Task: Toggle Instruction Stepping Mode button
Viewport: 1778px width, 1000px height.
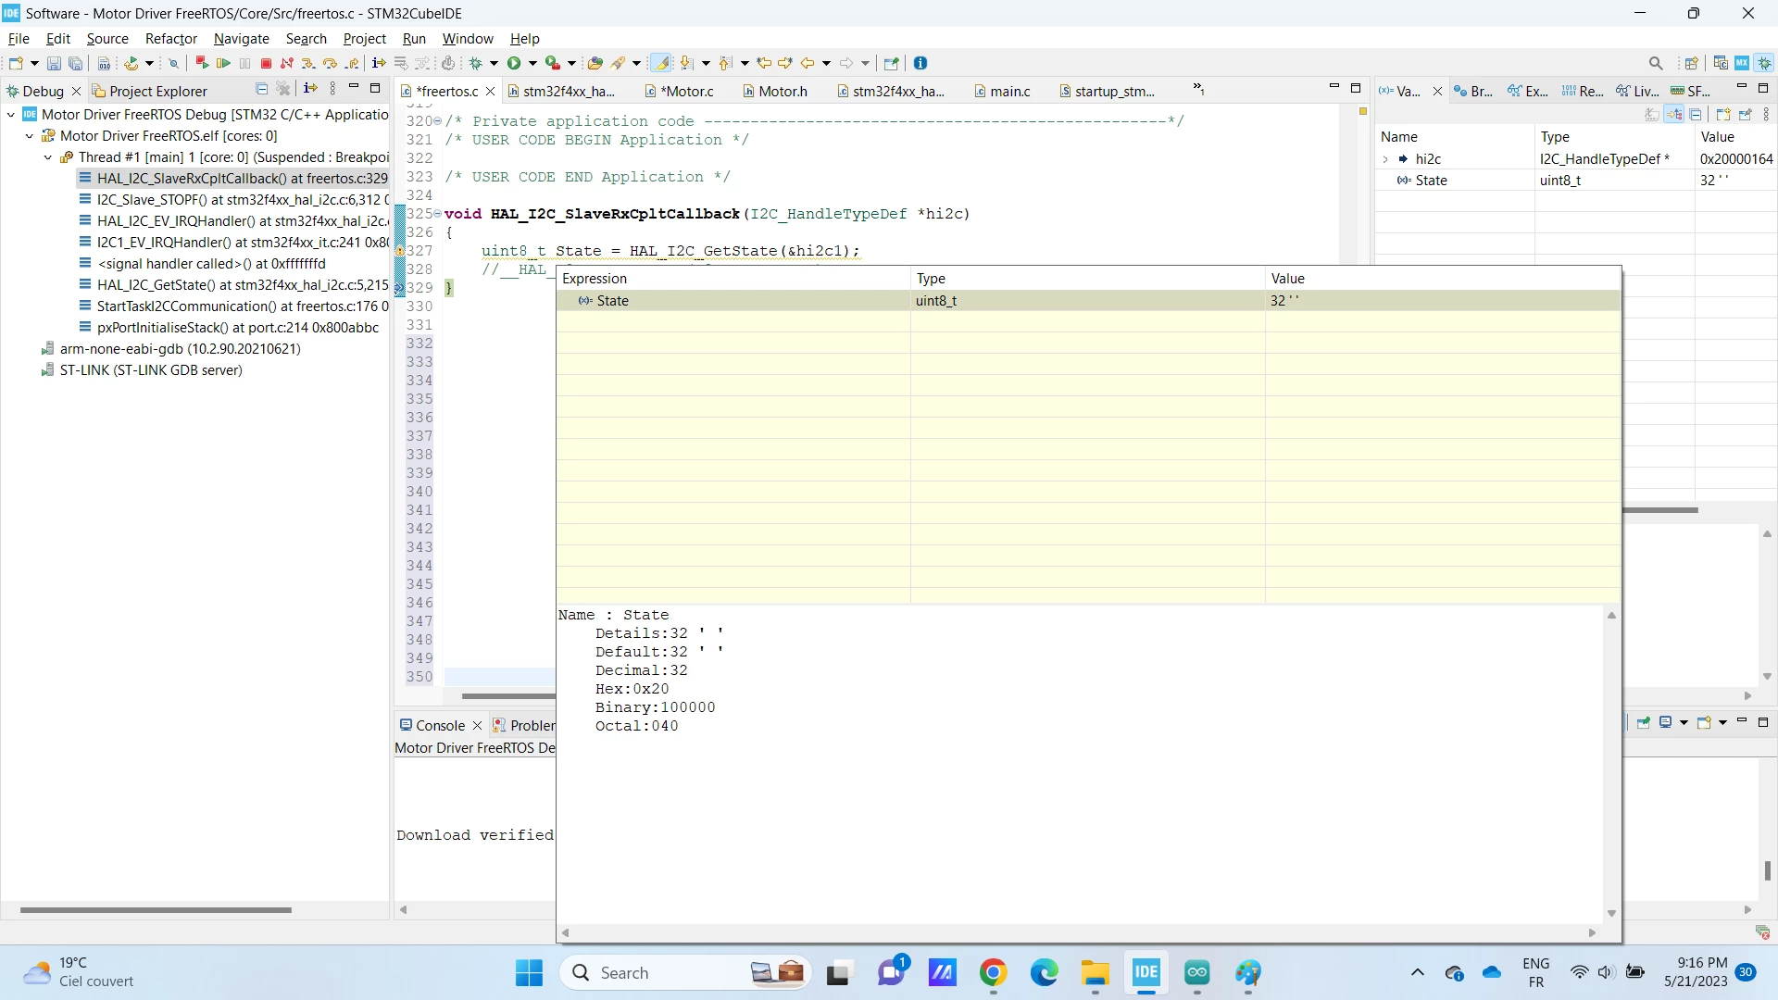Action: point(378,63)
